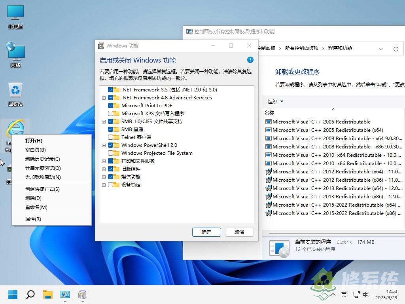Open the 此电脑 desktop icon
405x304 pixels.
(15, 17)
